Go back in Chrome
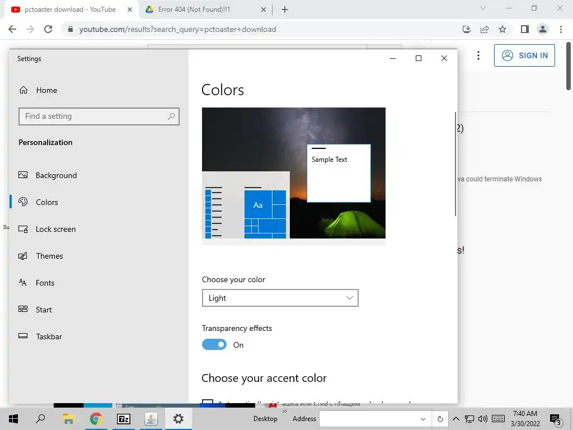 12,29
